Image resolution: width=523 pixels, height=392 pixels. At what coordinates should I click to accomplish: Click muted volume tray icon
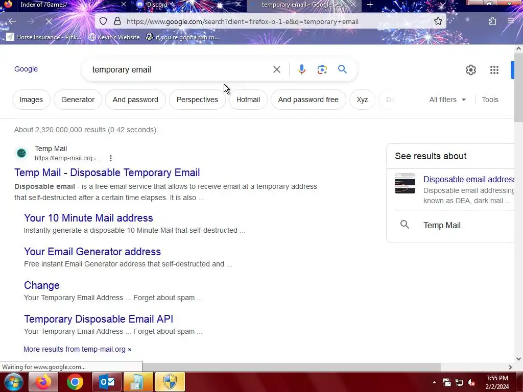click(471, 382)
